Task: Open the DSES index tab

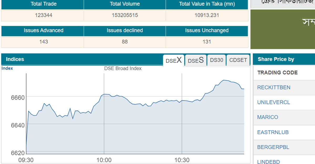Action: coord(196,60)
